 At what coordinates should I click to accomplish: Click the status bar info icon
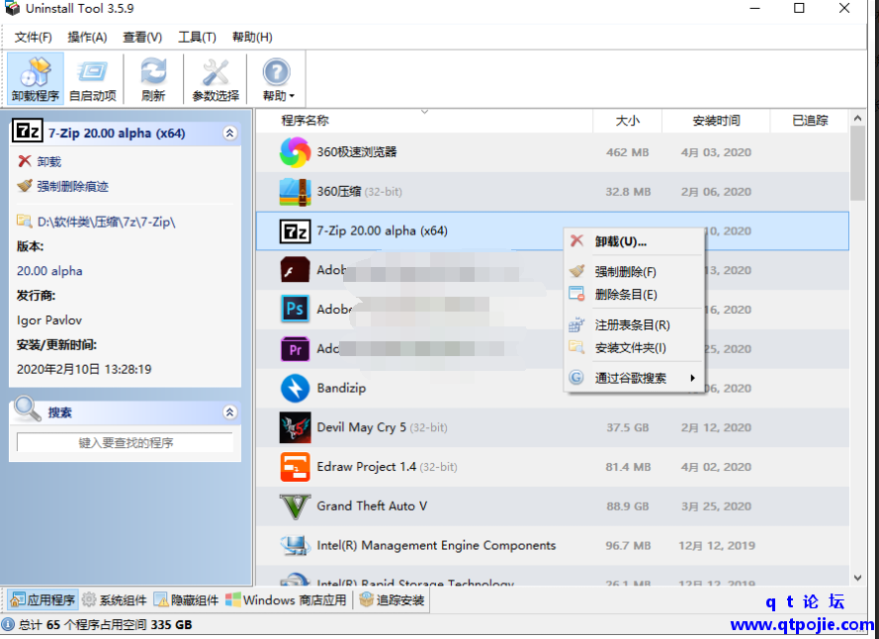tap(8, 624)
